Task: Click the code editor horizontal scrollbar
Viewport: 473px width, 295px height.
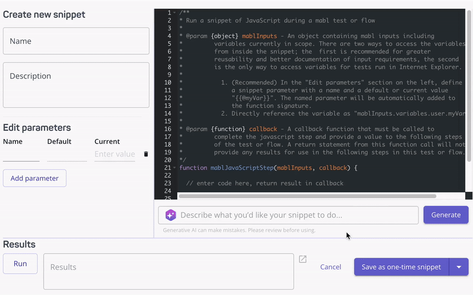Action: pos(307,196)
